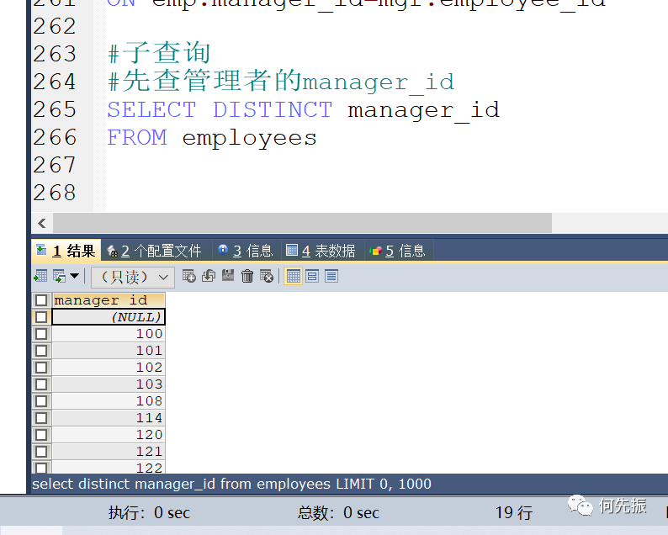Select the cell with value 101
Screen dimensions: 668x535
tap(109, 351)
